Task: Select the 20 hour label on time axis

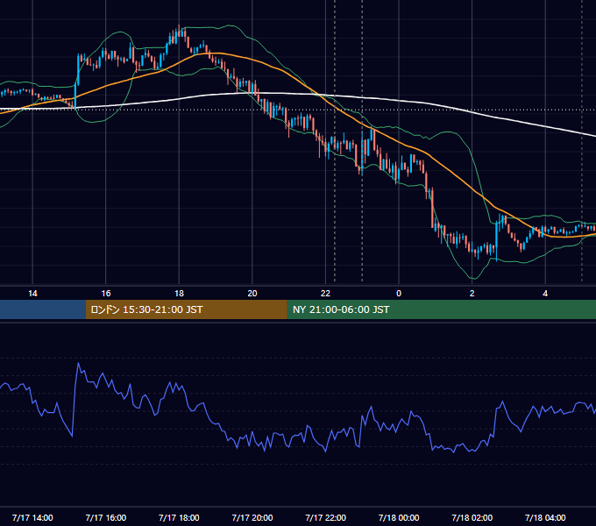Action: [x=252, y=294]
